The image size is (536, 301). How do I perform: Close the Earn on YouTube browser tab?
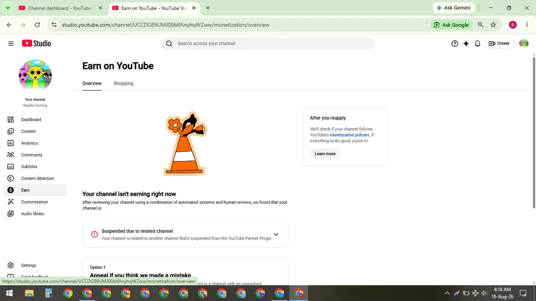[194, 8]
